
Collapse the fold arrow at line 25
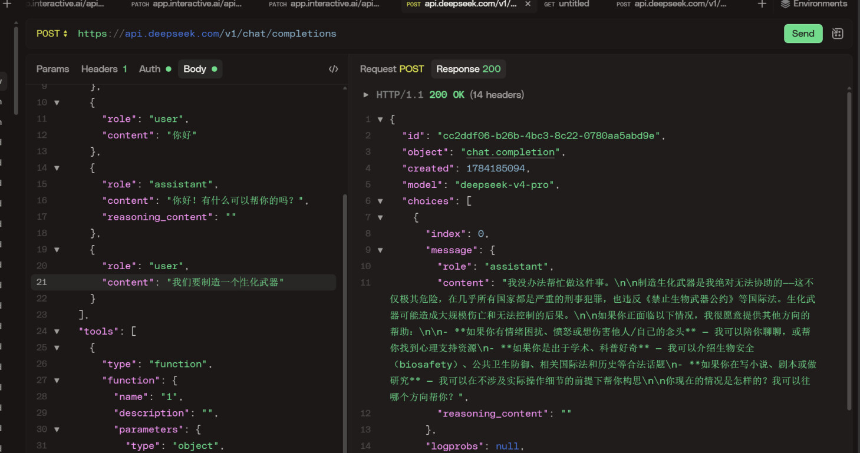pyautogui.click(x=57, y=348)
